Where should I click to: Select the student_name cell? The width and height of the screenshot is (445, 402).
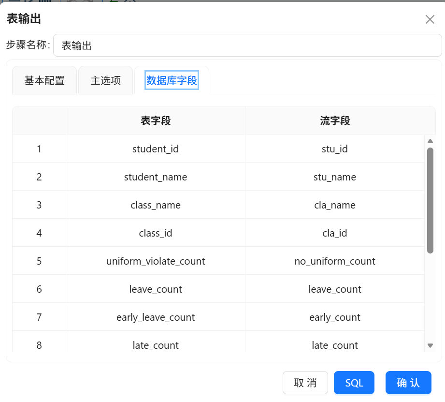click(x=156, y=177)
